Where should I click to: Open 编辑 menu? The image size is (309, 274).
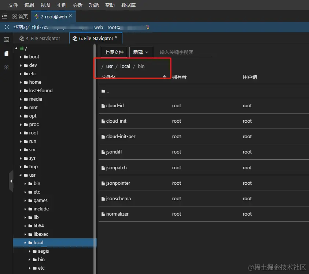(29, 5)
